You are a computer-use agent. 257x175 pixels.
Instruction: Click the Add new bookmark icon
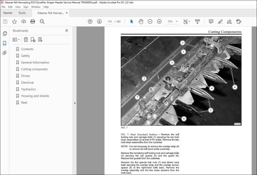(x=33, y=40)
